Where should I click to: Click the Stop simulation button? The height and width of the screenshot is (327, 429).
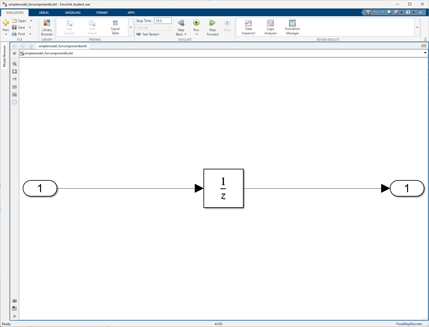[x=227, y=26]
